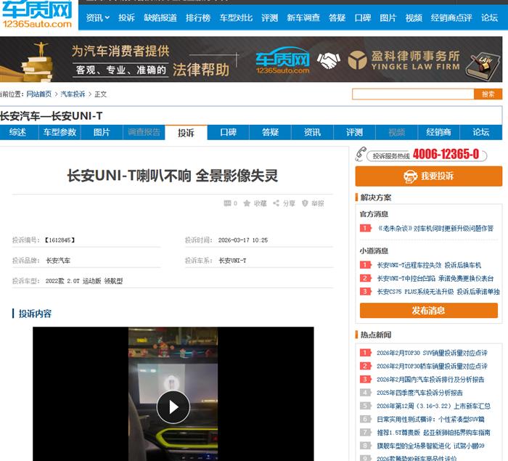Open 排行榜 in the top navigation
This screenshot has width=508, height=461.
point(198,17)
